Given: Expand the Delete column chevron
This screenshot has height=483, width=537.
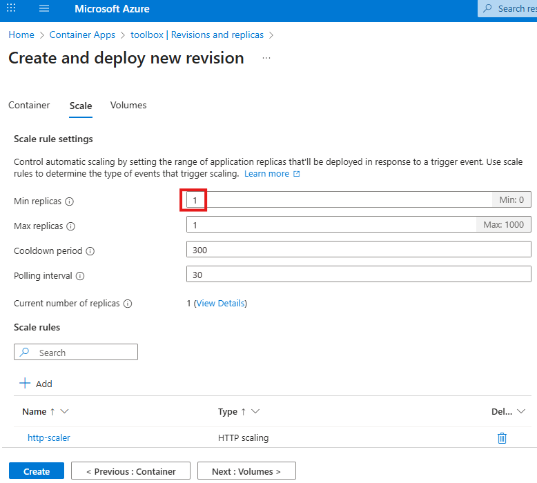Looking at the screenshot, I should pos(521,412).
